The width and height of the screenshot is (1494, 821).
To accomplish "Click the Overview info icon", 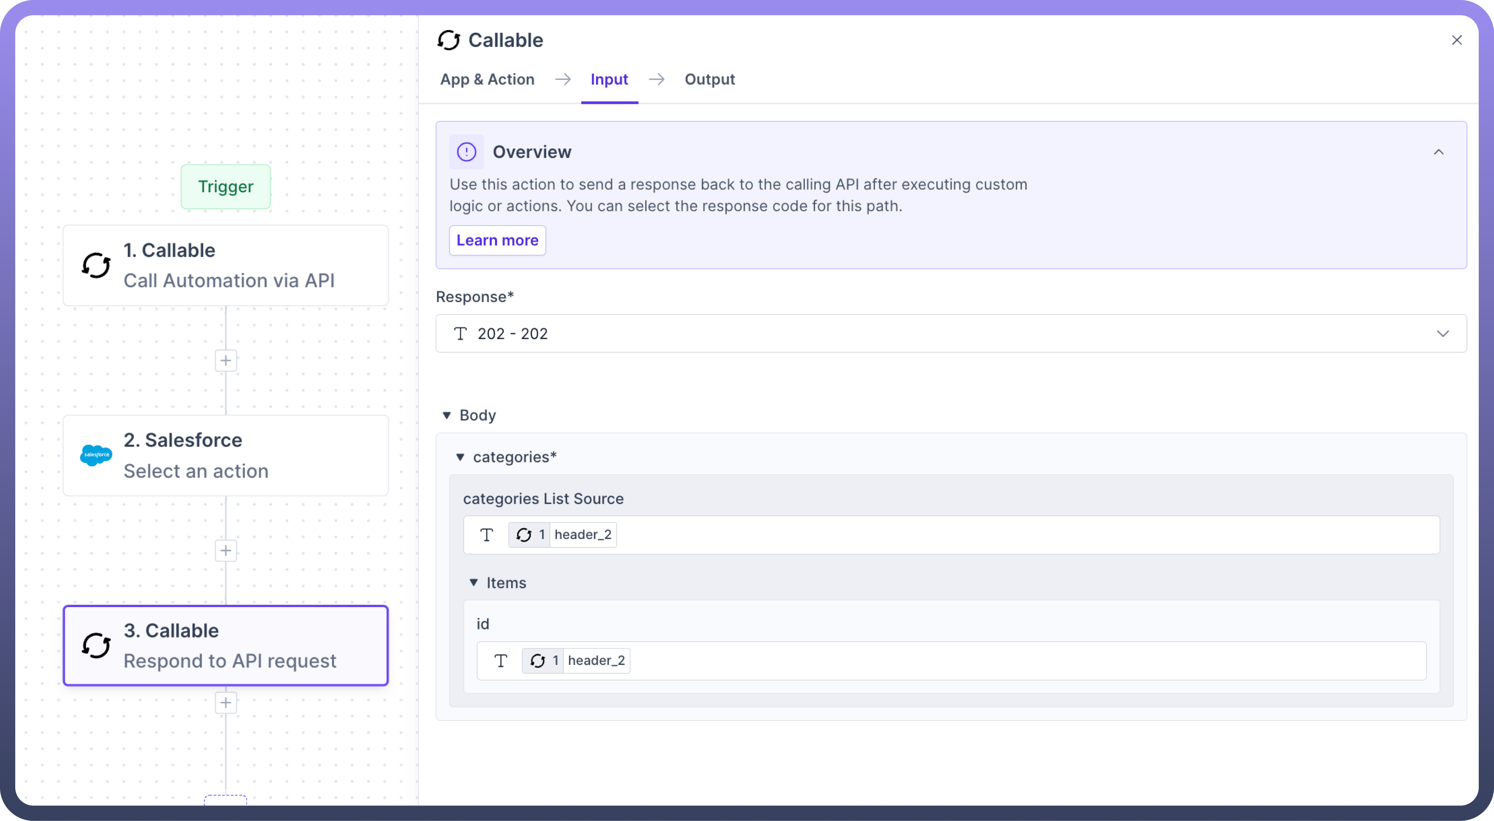I will 466,152.
